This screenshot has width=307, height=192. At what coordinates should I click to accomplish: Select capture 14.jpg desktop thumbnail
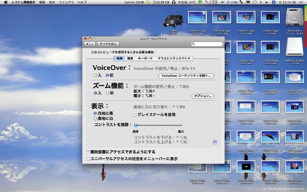pos(246,107)
